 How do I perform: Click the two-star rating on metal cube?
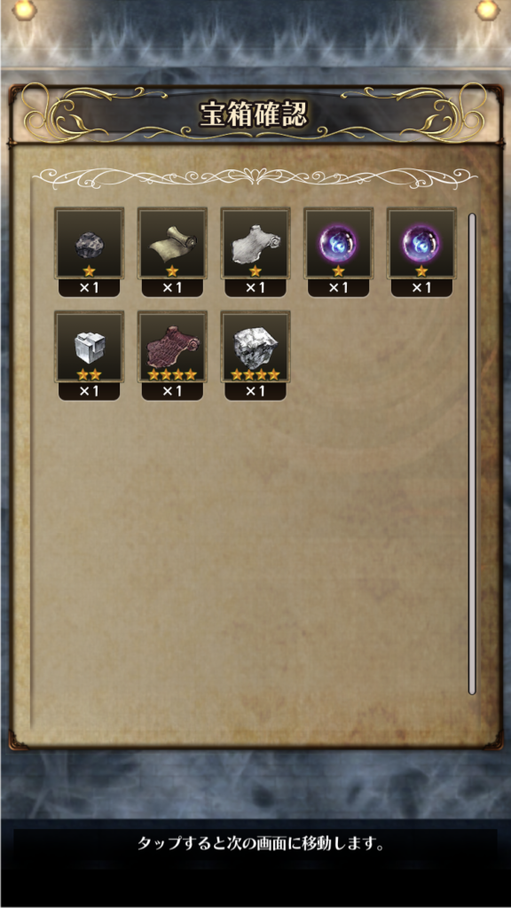(89, 375)
